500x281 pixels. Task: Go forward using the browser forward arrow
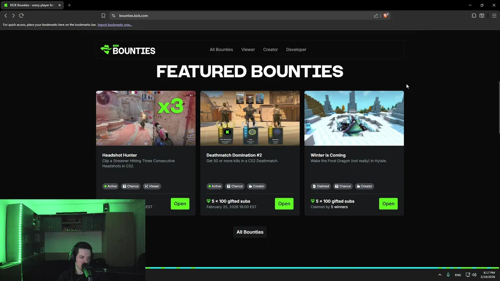[13, 16]
